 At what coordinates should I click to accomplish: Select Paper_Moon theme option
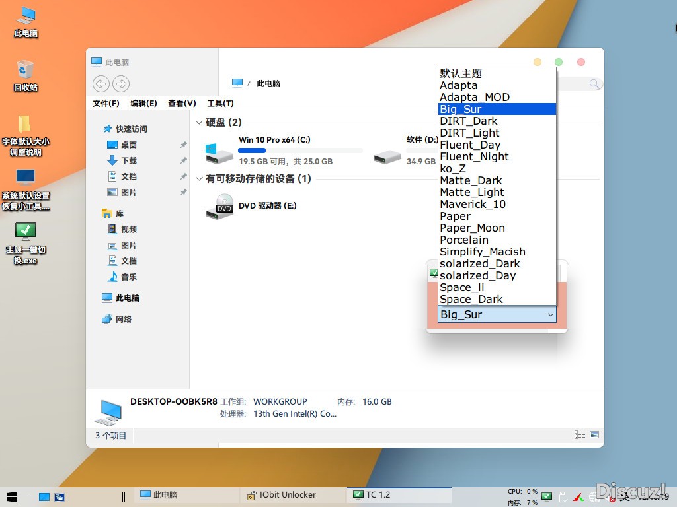click(x=497, y=228)
